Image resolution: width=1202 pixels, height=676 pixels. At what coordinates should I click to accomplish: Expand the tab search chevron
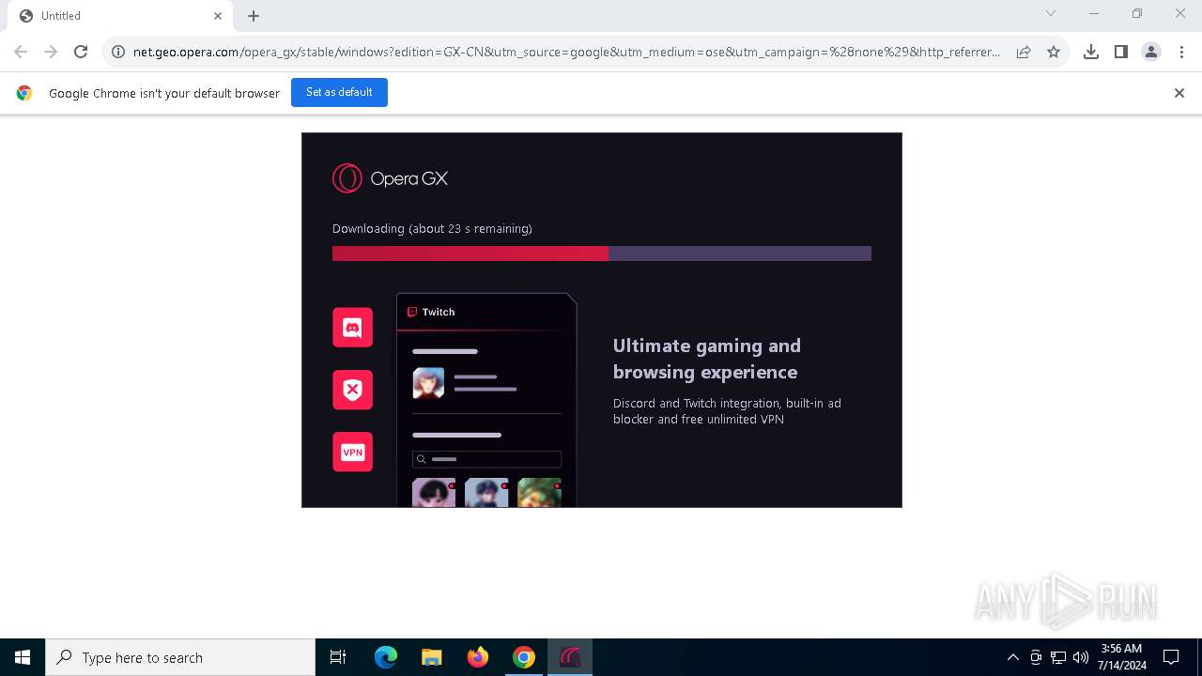click(1051, 13)
